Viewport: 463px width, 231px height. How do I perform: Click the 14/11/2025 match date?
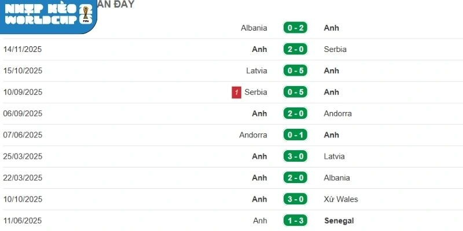23,50
